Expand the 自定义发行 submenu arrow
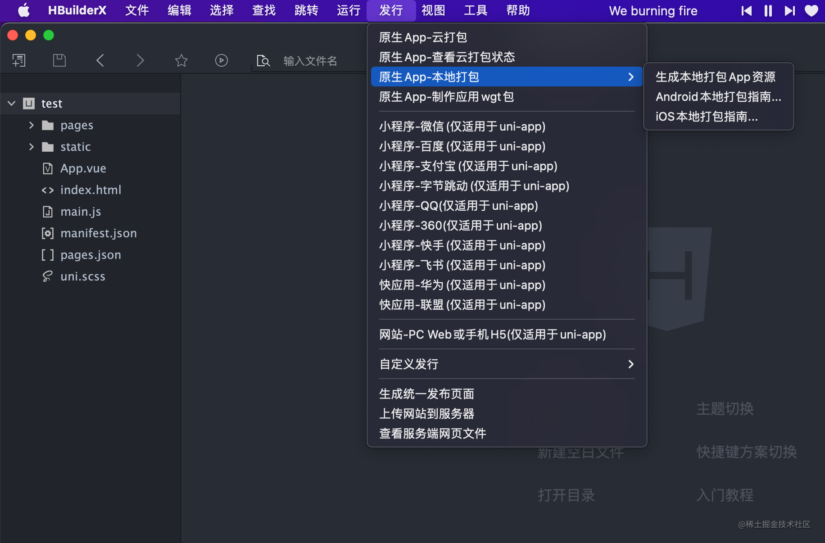 pyautogui.click(x=631, y=364)
